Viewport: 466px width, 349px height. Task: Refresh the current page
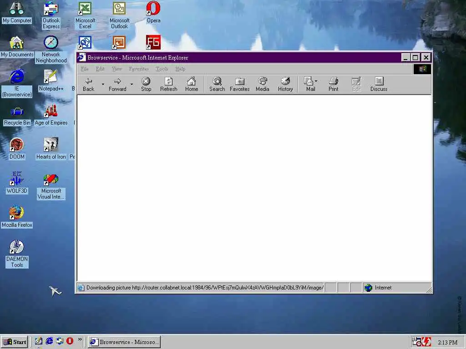(x=168, y=84)
